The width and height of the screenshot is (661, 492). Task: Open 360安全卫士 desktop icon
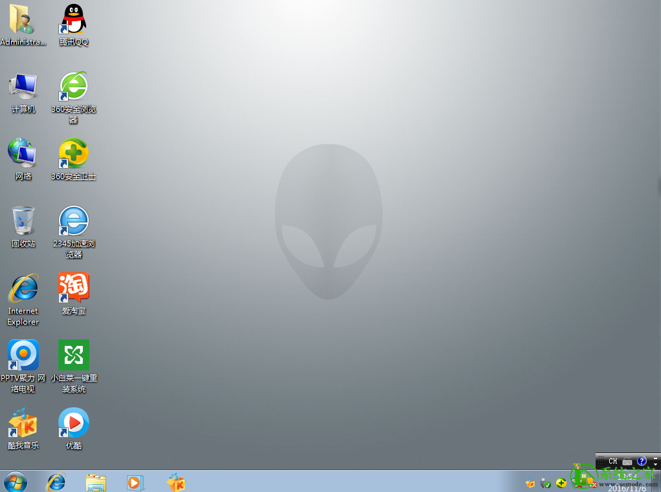74,154
